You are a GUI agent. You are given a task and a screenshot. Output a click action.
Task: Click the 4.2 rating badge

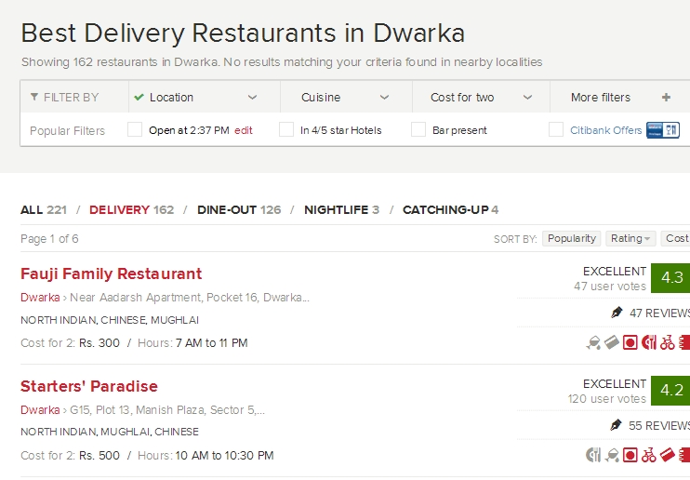pyautogui.click(x=671, y=391)
